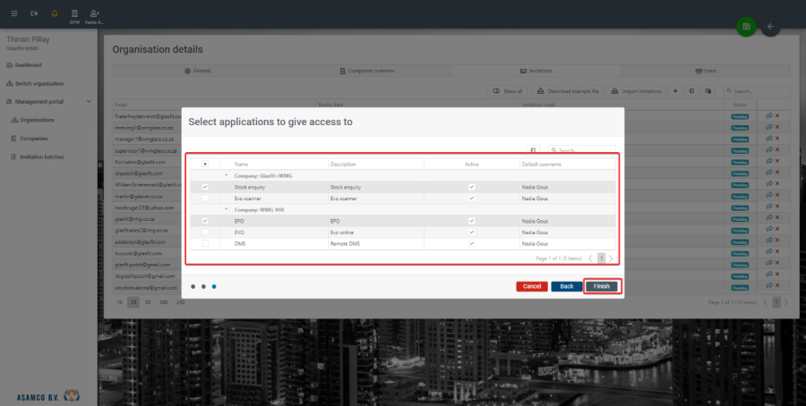
Task: Uncheck the Stock enquiry row checkbox
Action: tap(206, 187)
